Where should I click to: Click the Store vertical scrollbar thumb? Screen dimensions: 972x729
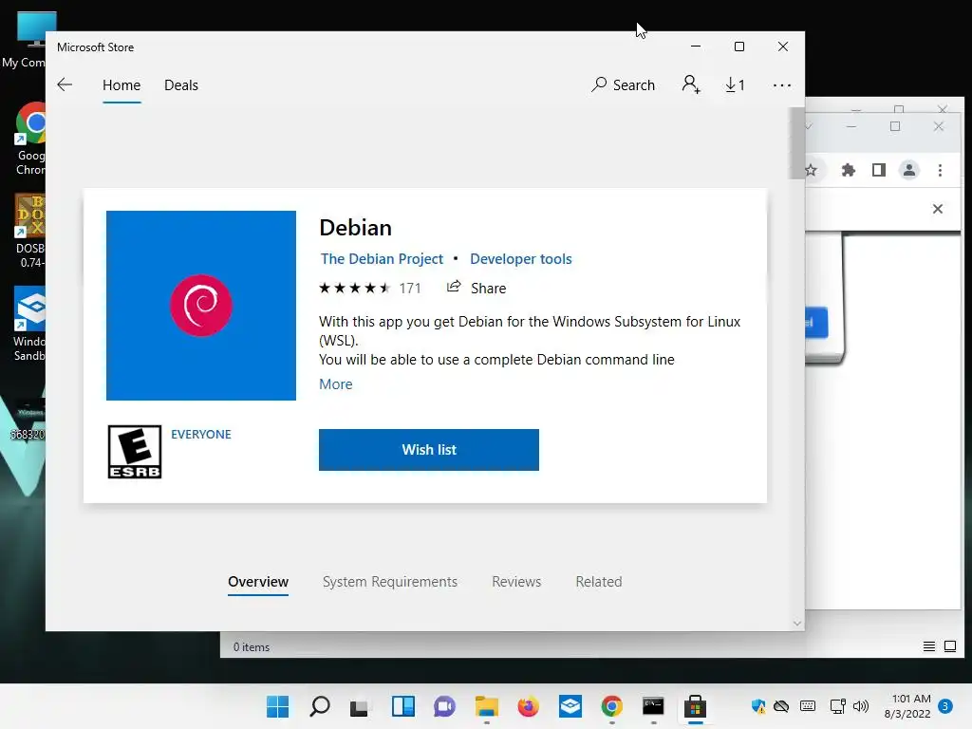point(796,143)
